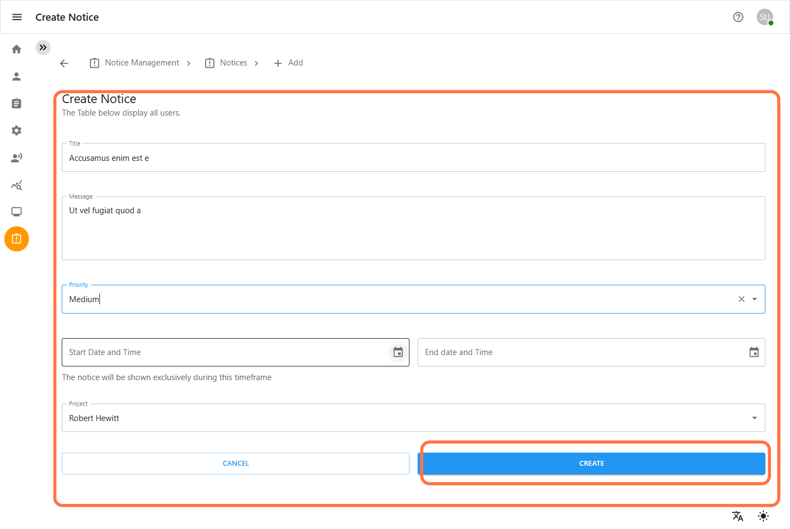Open the language selection icon
The width and height of the screenshot is (790, 529).
738,515
